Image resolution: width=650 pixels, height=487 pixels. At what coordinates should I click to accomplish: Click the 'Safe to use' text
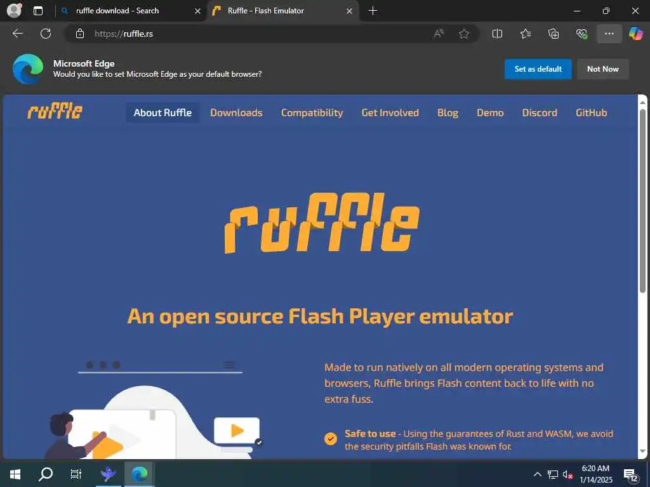370,434
